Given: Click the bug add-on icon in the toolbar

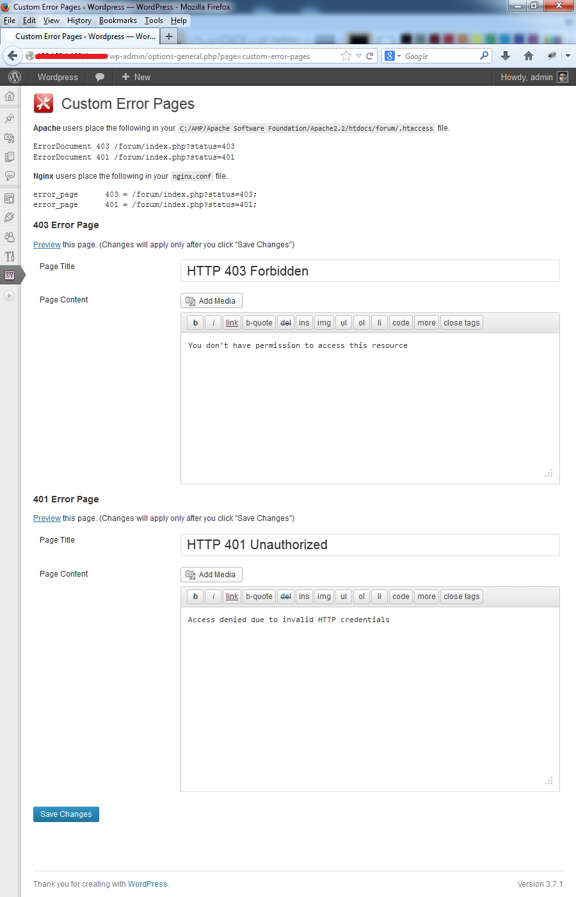Looking at the screenshot, I should tap(552, 56).
